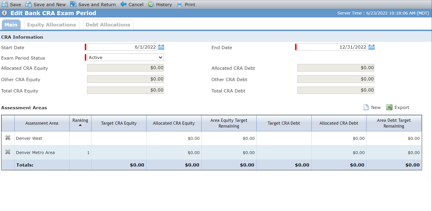Click the info icon beside page title
The height and width of the screenshot is (211, 432).
point(4,13)
